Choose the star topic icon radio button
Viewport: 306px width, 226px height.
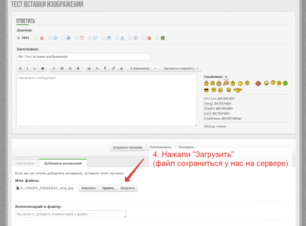50,38
